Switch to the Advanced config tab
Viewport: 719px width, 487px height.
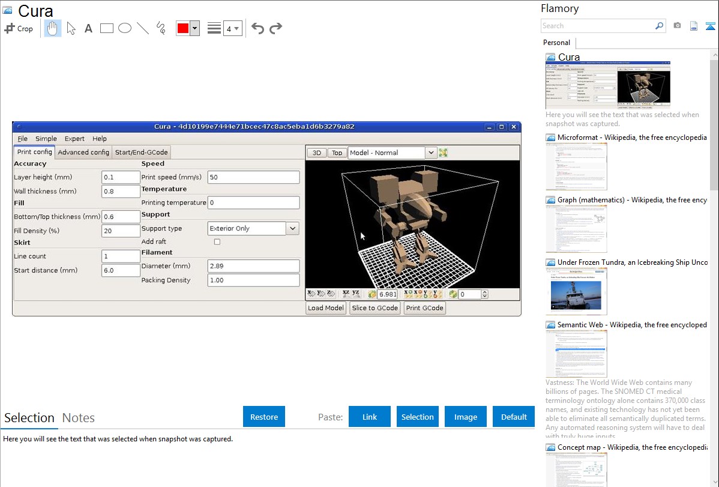click(83, 153)
